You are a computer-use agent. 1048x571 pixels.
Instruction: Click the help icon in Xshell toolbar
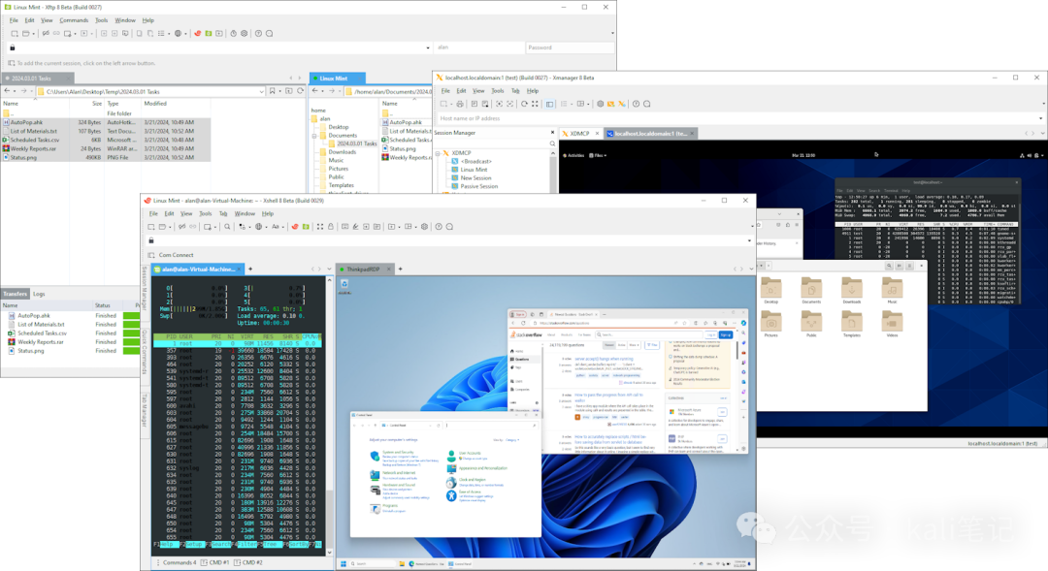(x=439, y=227)
